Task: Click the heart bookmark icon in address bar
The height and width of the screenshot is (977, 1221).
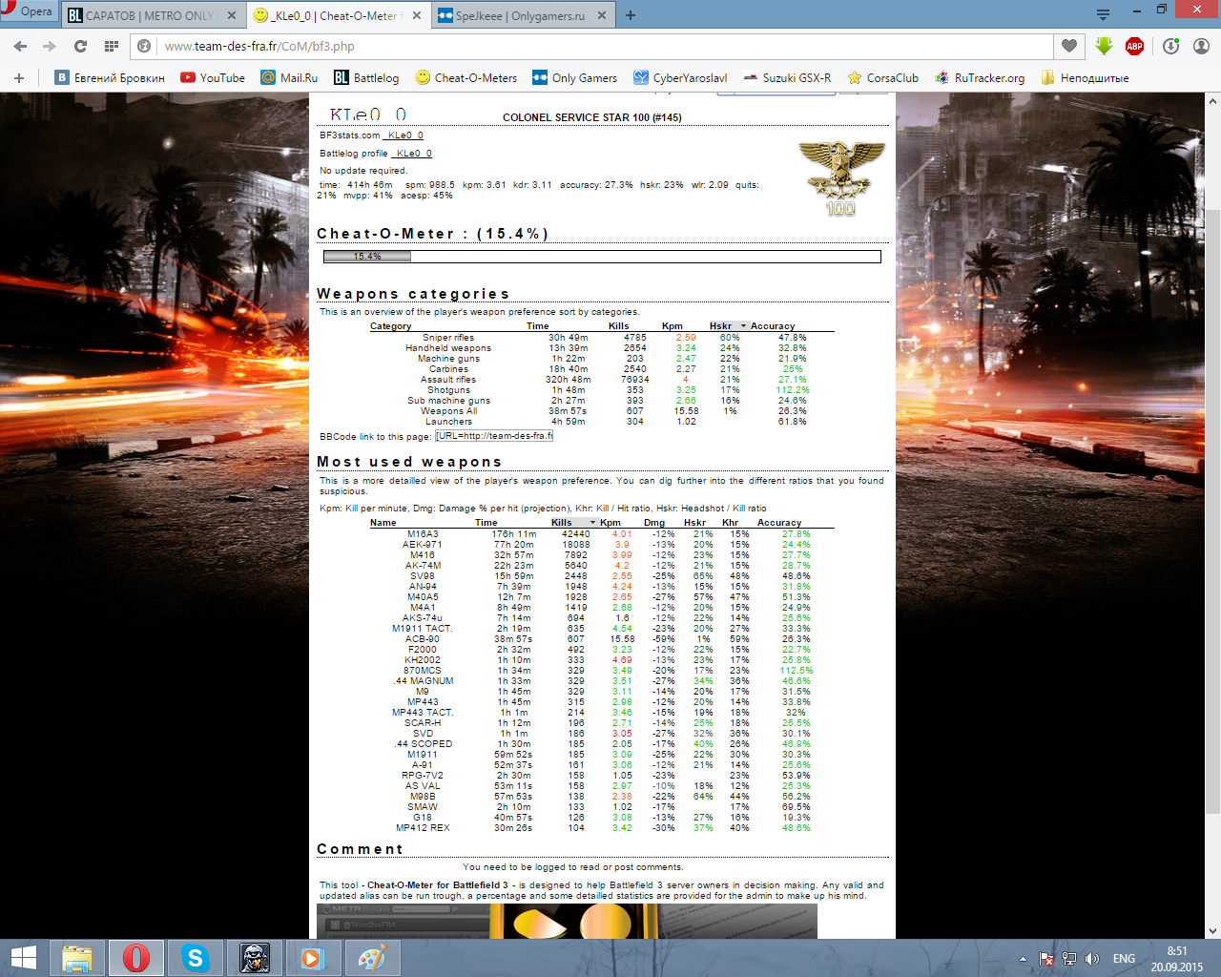Action: pyautogui.click(x=1068, y=46)
